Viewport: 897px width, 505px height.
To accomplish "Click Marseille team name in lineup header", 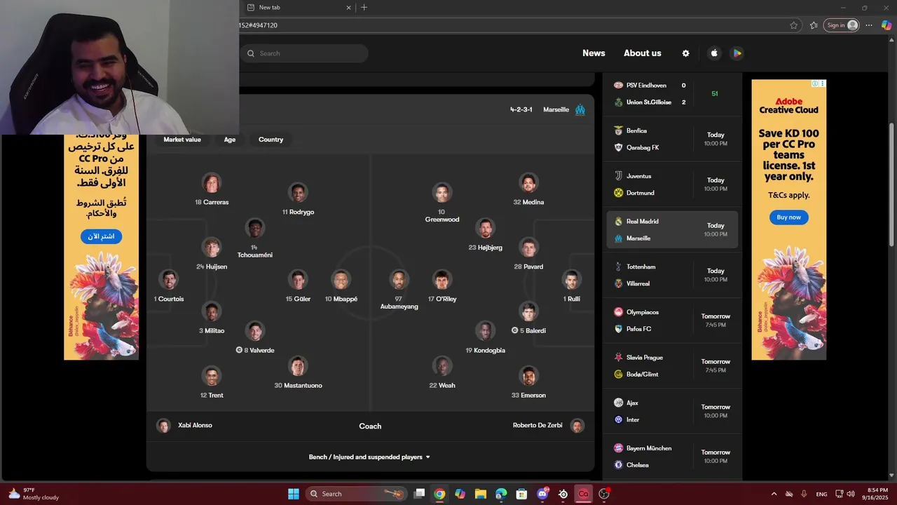I will coord(556,109).
